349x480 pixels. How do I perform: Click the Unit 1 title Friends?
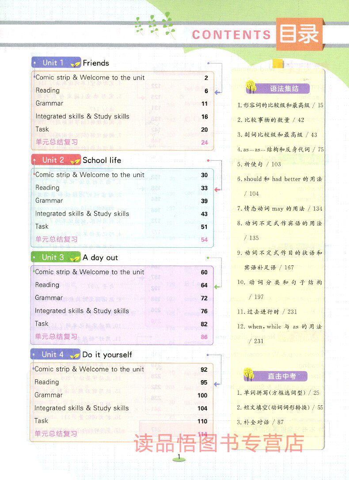tap(96, 63)
